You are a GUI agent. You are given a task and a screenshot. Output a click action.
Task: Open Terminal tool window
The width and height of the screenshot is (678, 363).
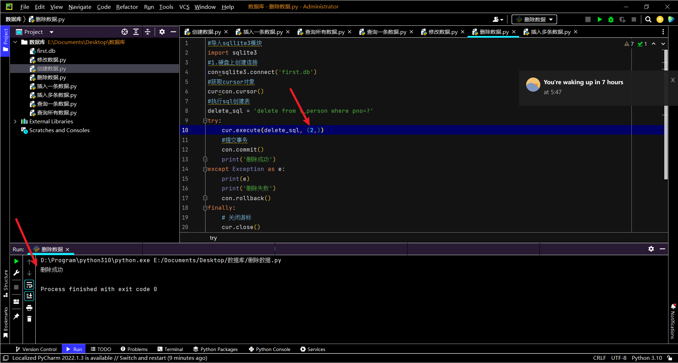coord(170,349)
